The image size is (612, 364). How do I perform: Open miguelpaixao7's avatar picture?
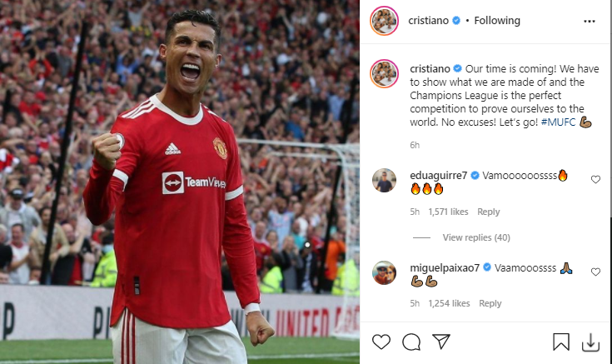pyautogui.click(x=384, y=272)
